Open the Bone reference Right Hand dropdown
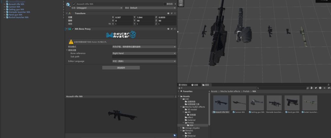Screen dimensions: 331x138 144,53
